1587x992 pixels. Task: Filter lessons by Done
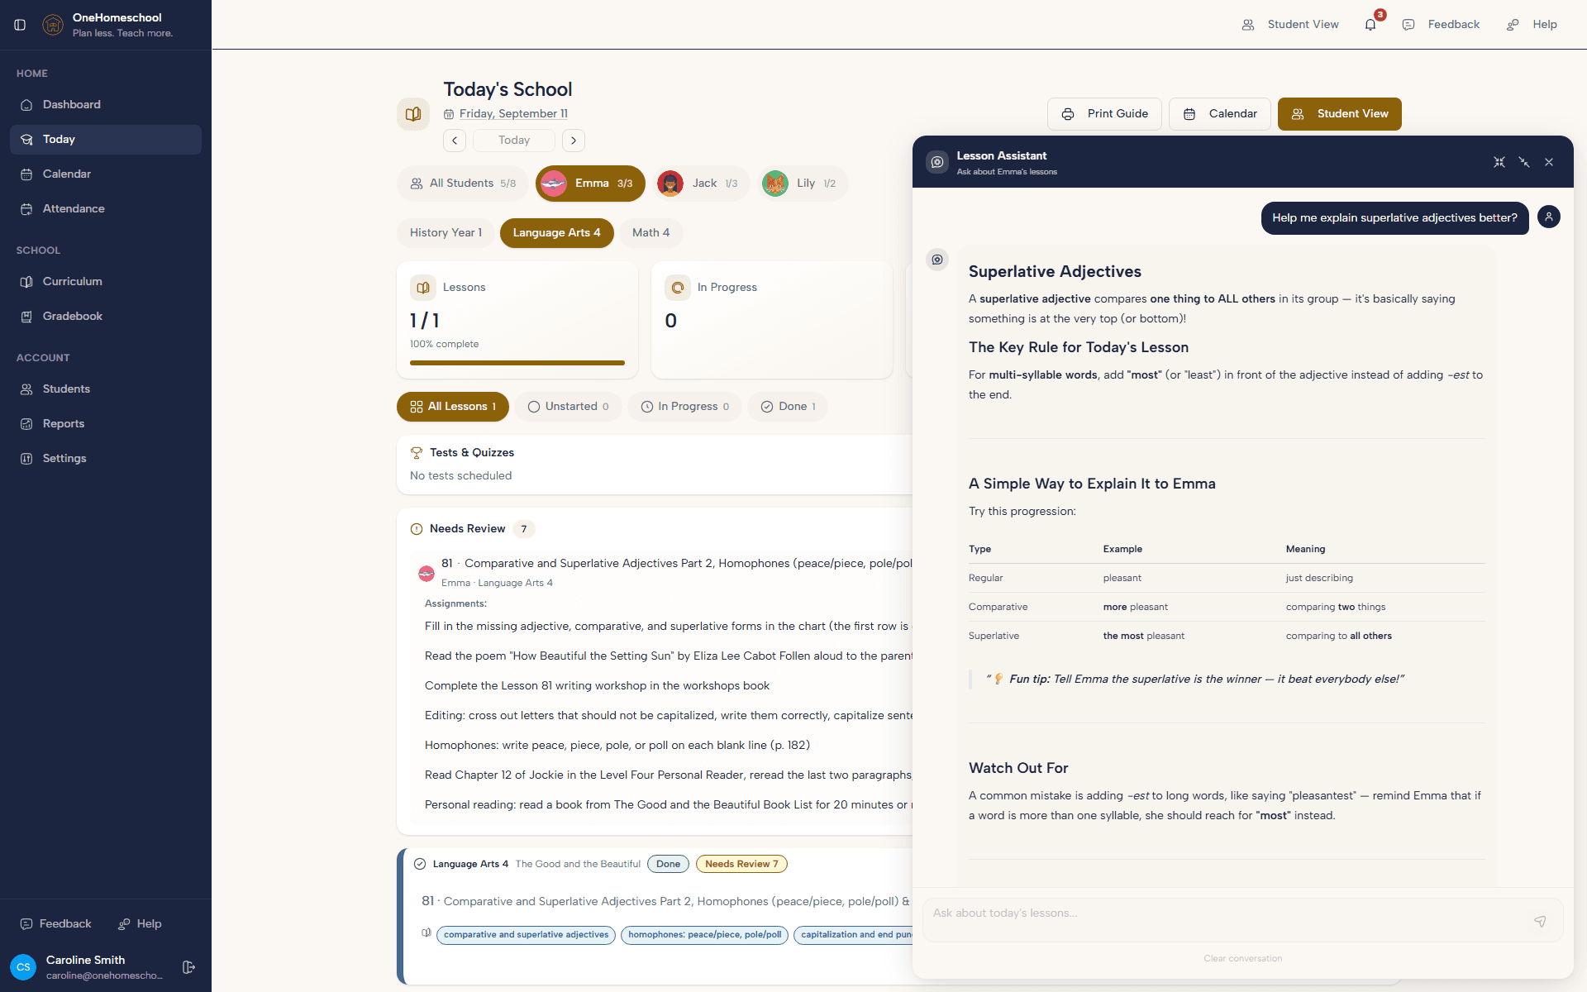tap(788, 407)
